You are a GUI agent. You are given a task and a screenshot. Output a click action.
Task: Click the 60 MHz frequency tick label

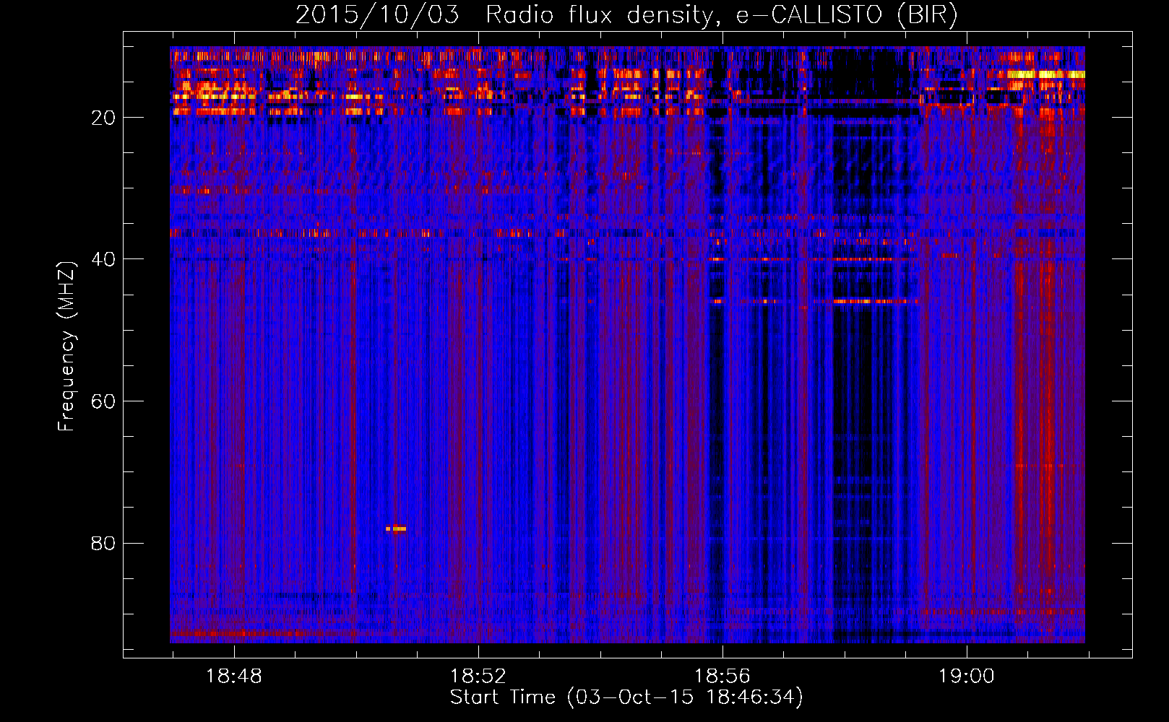coord(103,401)
